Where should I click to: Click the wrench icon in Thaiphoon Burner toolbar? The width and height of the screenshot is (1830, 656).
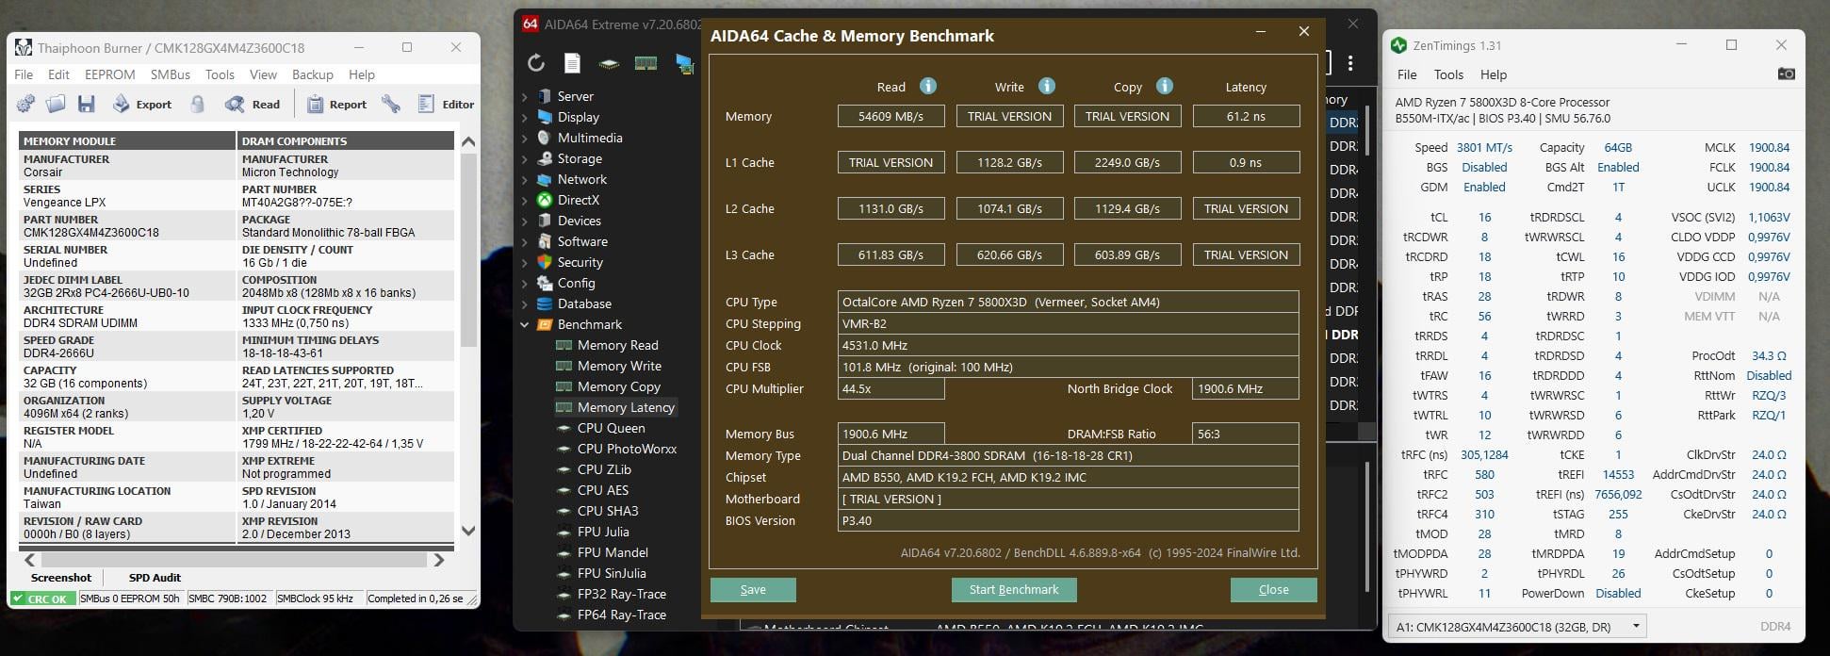pyautogui.click(x=391, y=104)
